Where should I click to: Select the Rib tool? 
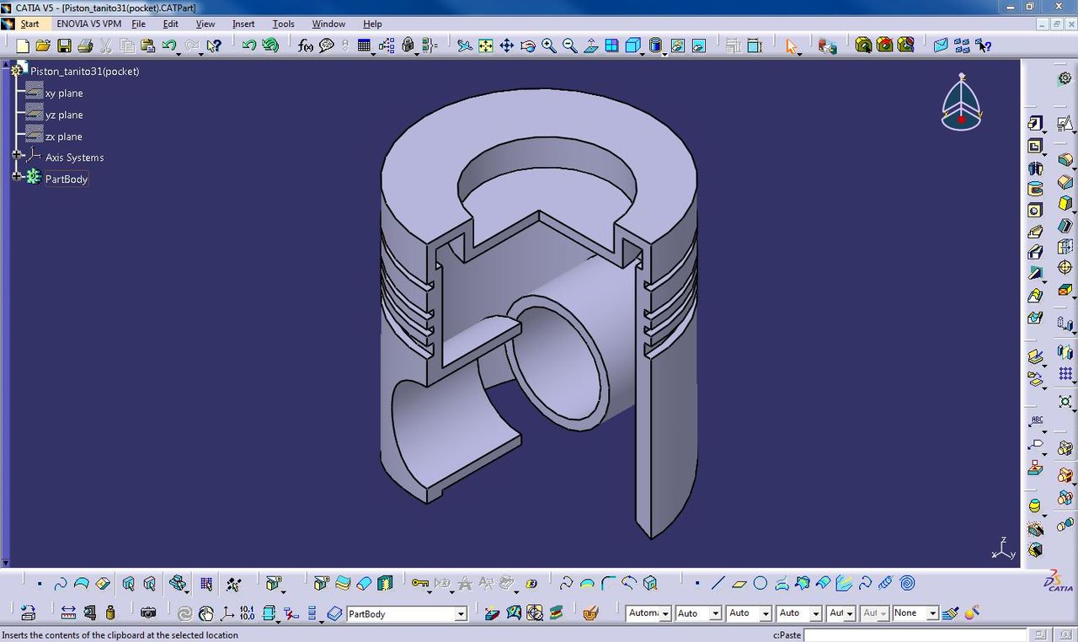click(1035, 231)
